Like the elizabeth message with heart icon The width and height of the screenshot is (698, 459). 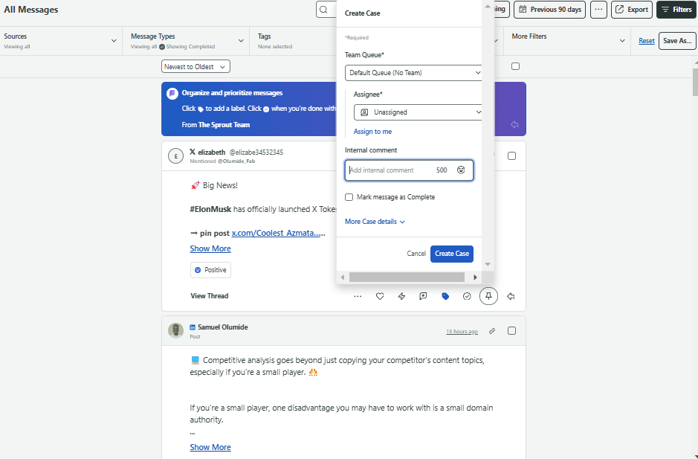(x=380, y=296)
